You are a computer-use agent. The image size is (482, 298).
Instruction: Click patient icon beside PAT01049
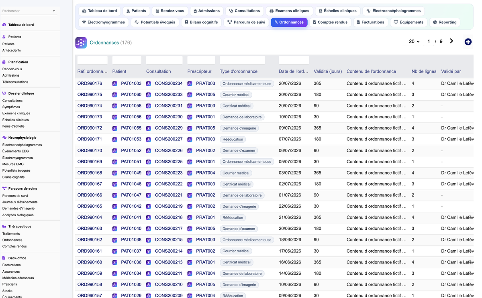tap(115, 173)
